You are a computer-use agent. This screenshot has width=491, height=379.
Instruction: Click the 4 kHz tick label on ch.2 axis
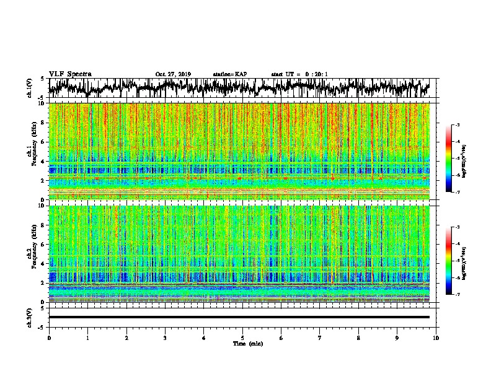[43, 264]
